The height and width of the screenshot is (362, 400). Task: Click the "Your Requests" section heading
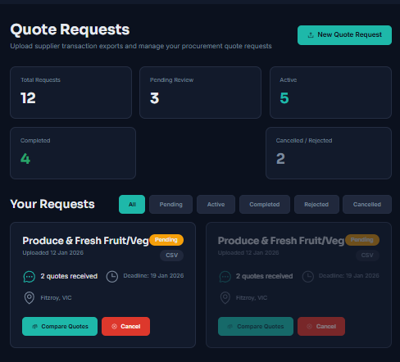52,204
